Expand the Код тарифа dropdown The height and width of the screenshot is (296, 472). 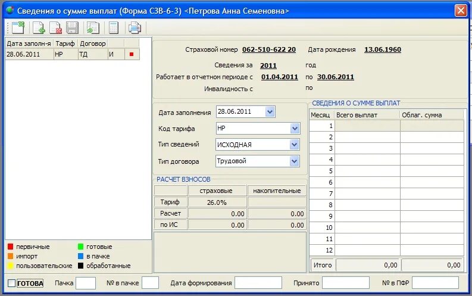295,129
